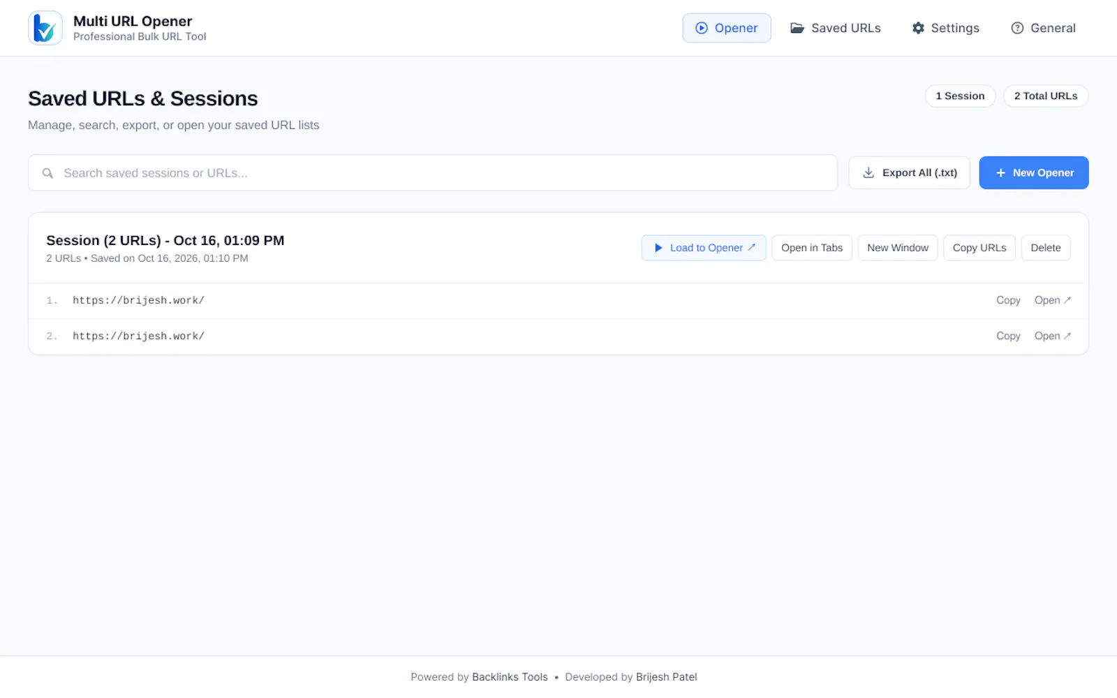Open session in a New Window
Image resolution: width=1117 pixels, height=698 pixels.
pyautogui.click(x=898, y=248)
